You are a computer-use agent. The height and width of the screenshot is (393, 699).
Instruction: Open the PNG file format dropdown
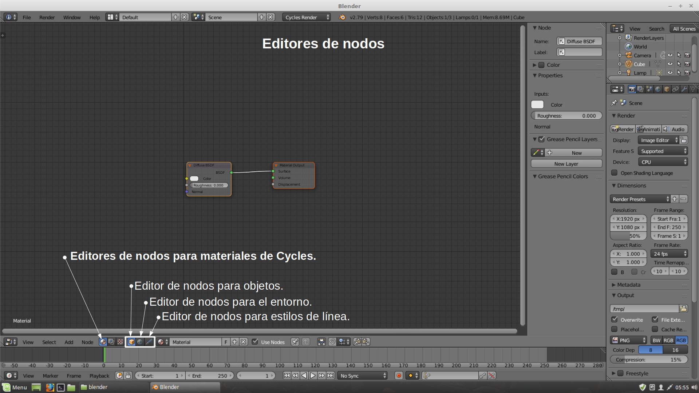point(628,340)
